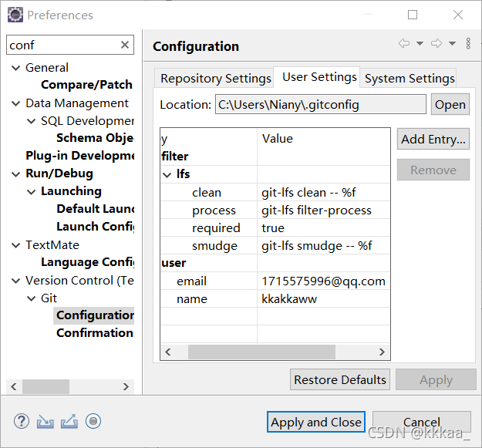
Task: Click the Oomph preference recorder icon
Action: (x=93, y=421)
